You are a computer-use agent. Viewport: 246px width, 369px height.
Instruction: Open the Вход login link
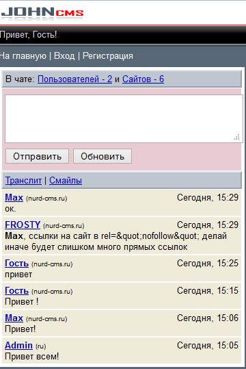pyautogui.click(x=64, y=56)
